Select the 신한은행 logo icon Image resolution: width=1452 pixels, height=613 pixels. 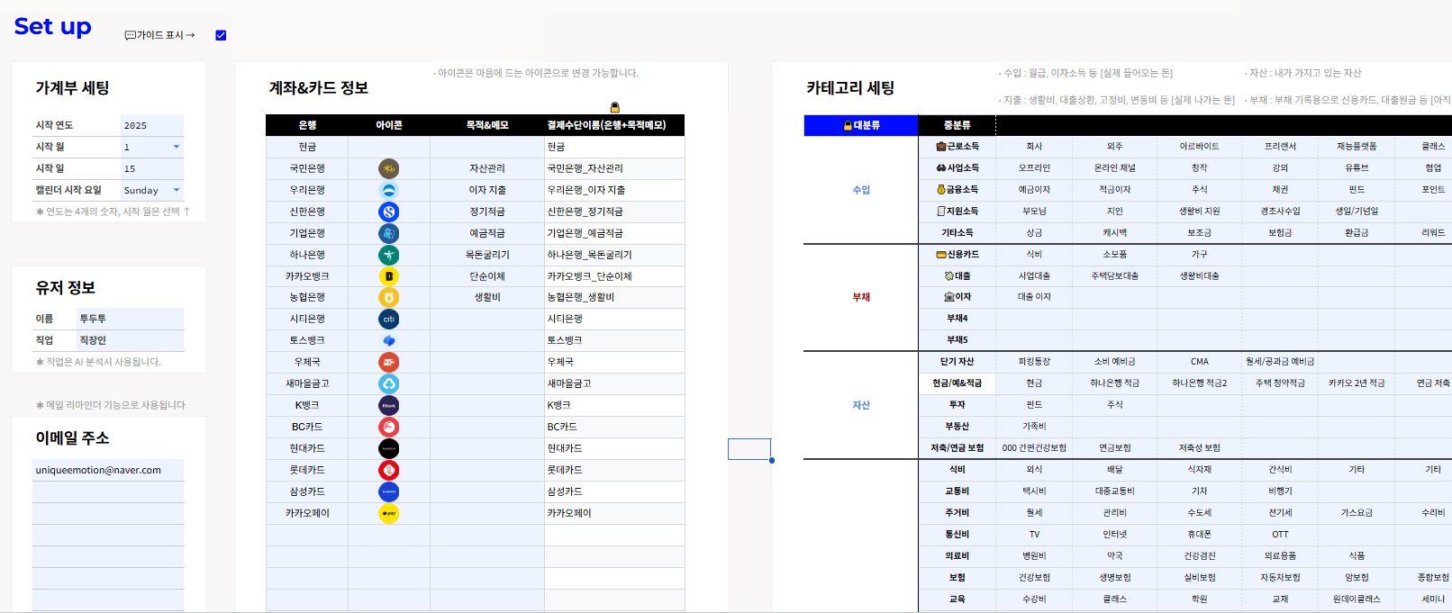click(x=389, y=212)
